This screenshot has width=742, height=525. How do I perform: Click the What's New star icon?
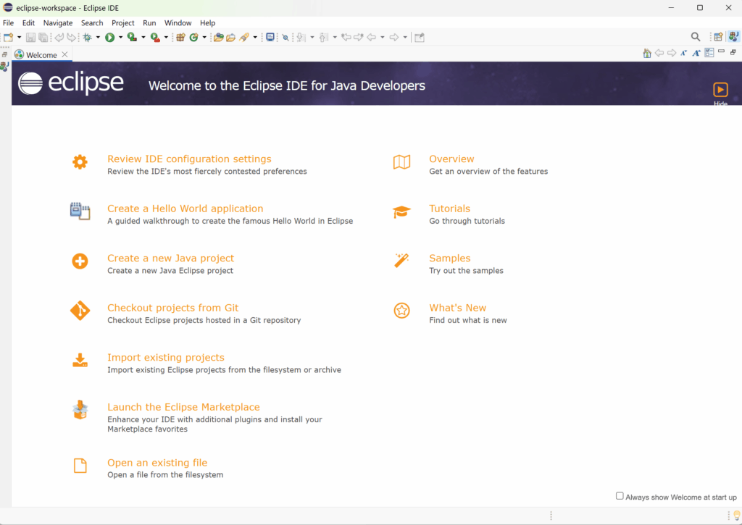(x=401, y=310)
